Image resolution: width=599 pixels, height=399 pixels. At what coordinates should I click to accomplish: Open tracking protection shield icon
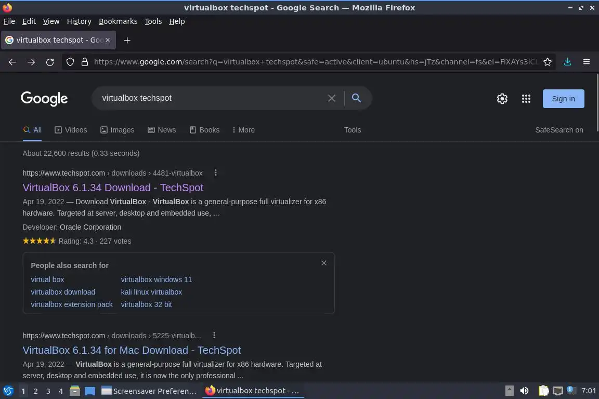(70, 62)
